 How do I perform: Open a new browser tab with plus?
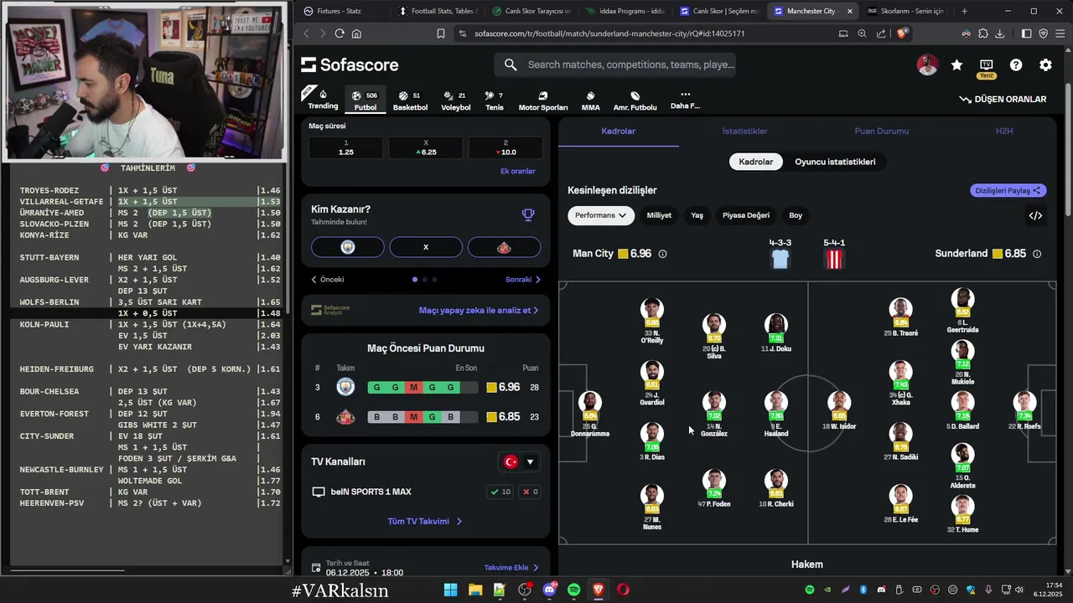pyautogui.click(x=964, y=11)
